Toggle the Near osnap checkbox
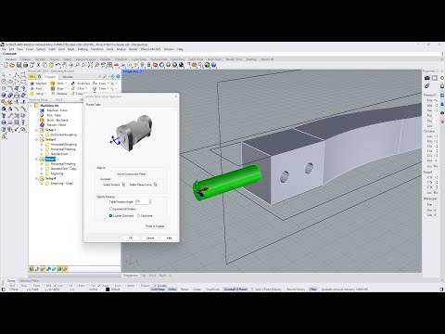 coord(19,286)
